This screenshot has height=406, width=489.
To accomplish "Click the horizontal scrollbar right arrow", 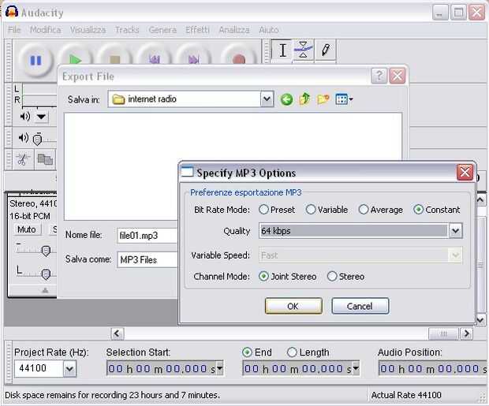I will click(466, 333).
